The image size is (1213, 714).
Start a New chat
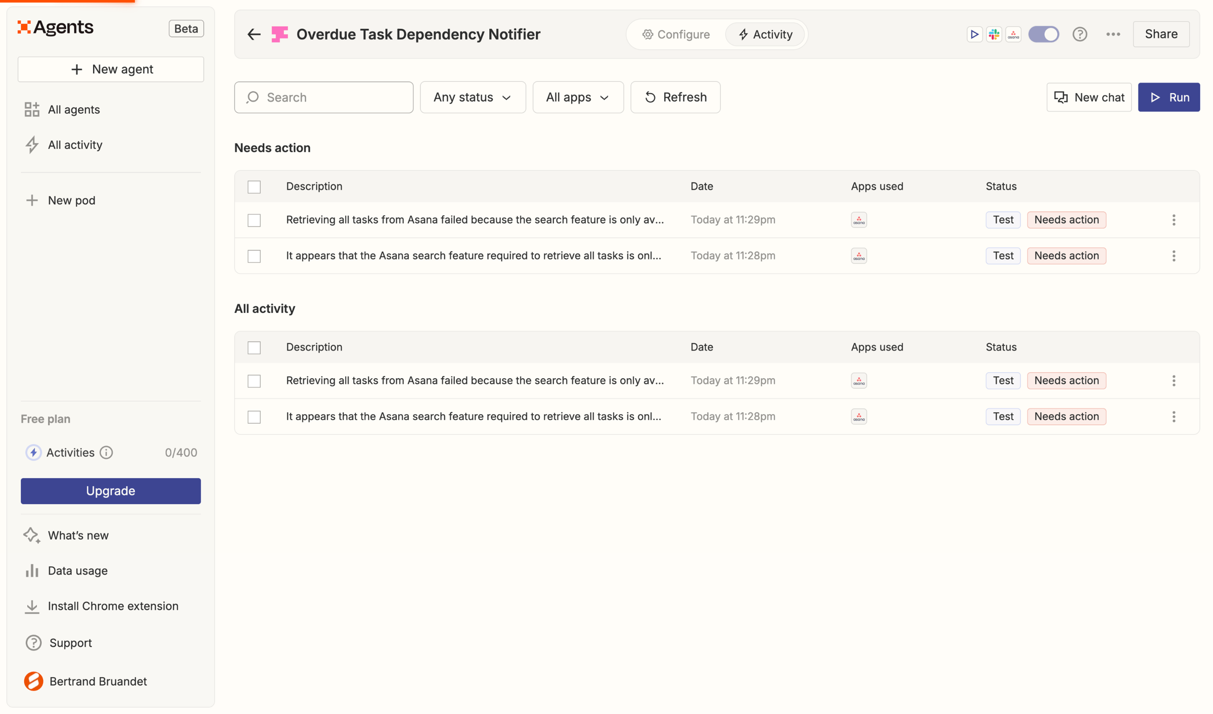coord(1089,97)
